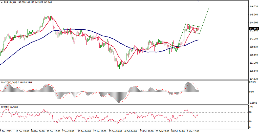The width and height of the screenshot is (259, 133).
Task: Select the current price tag 142.968
Action: 253,29
